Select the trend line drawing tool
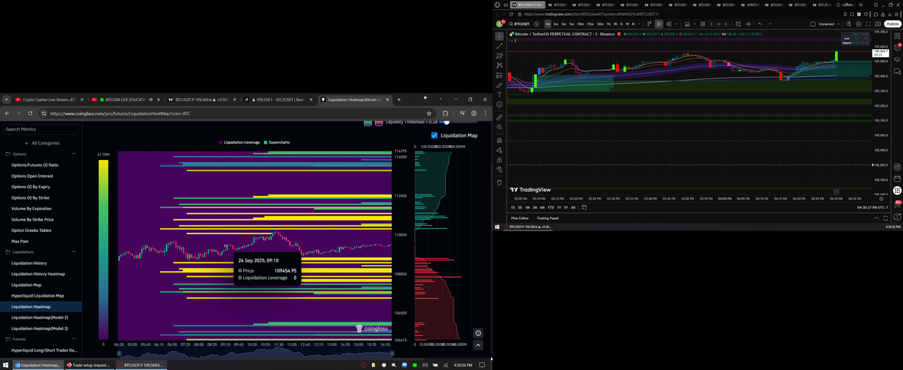 pyautogui.click(x=499, y=46)
